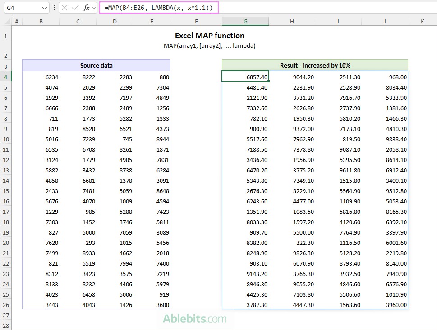Select cell containing 3600
The width and height of the screenshot is (437, 330).
tap(152, 305)
